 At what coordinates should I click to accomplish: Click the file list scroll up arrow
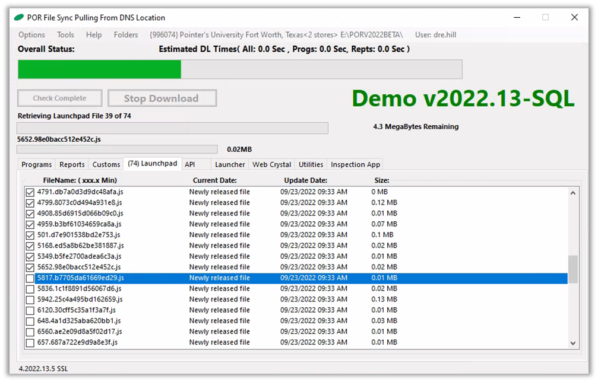[x=572, y=192]
